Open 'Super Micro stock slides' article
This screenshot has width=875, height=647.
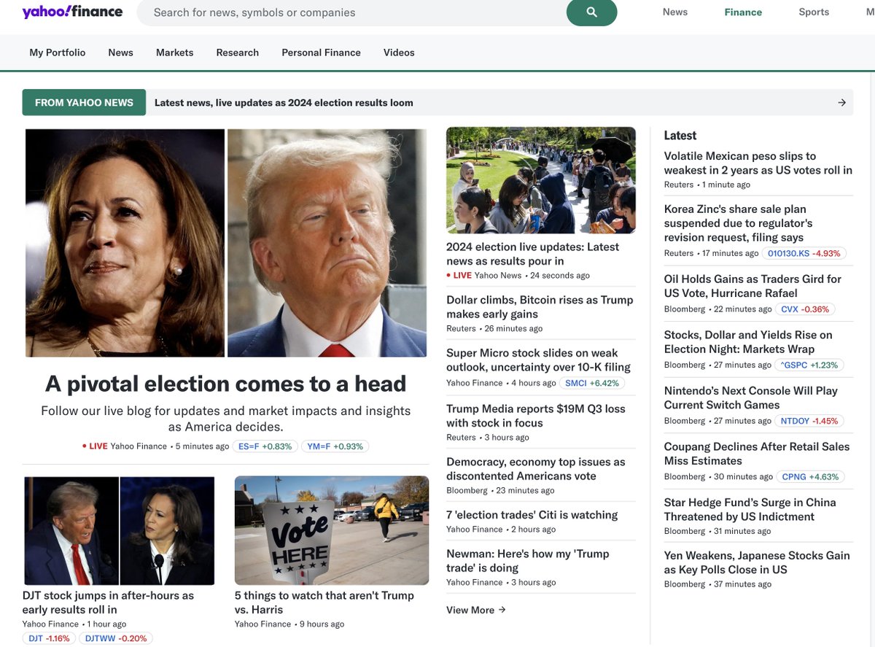click(538, 360)
